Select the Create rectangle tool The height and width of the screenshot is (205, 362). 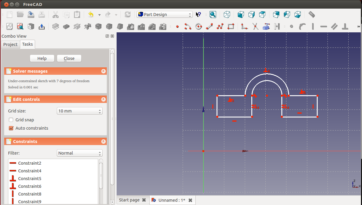[x=231, y=27]
